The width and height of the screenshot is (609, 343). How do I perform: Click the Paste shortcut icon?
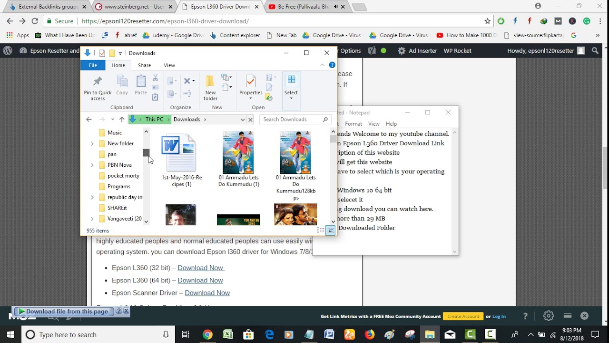click(x=155, y=97)
